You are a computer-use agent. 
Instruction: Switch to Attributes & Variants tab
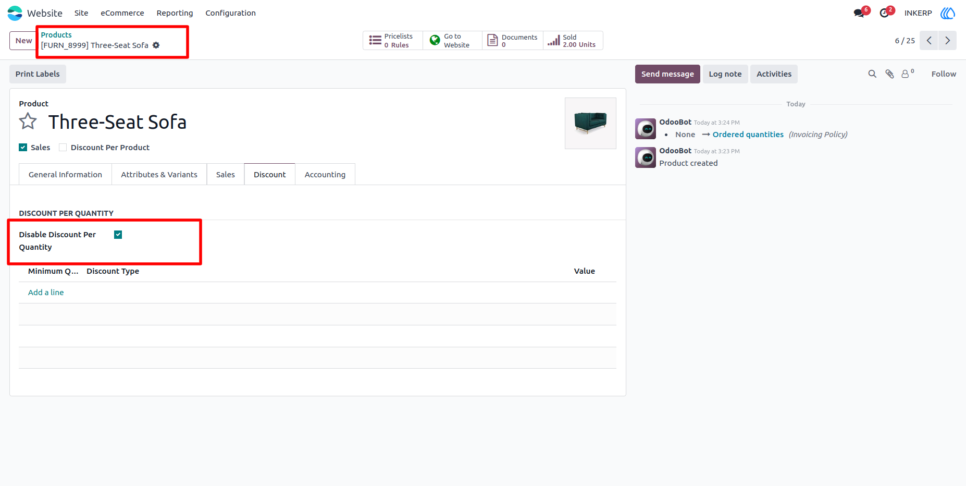[x=159, y=175]
